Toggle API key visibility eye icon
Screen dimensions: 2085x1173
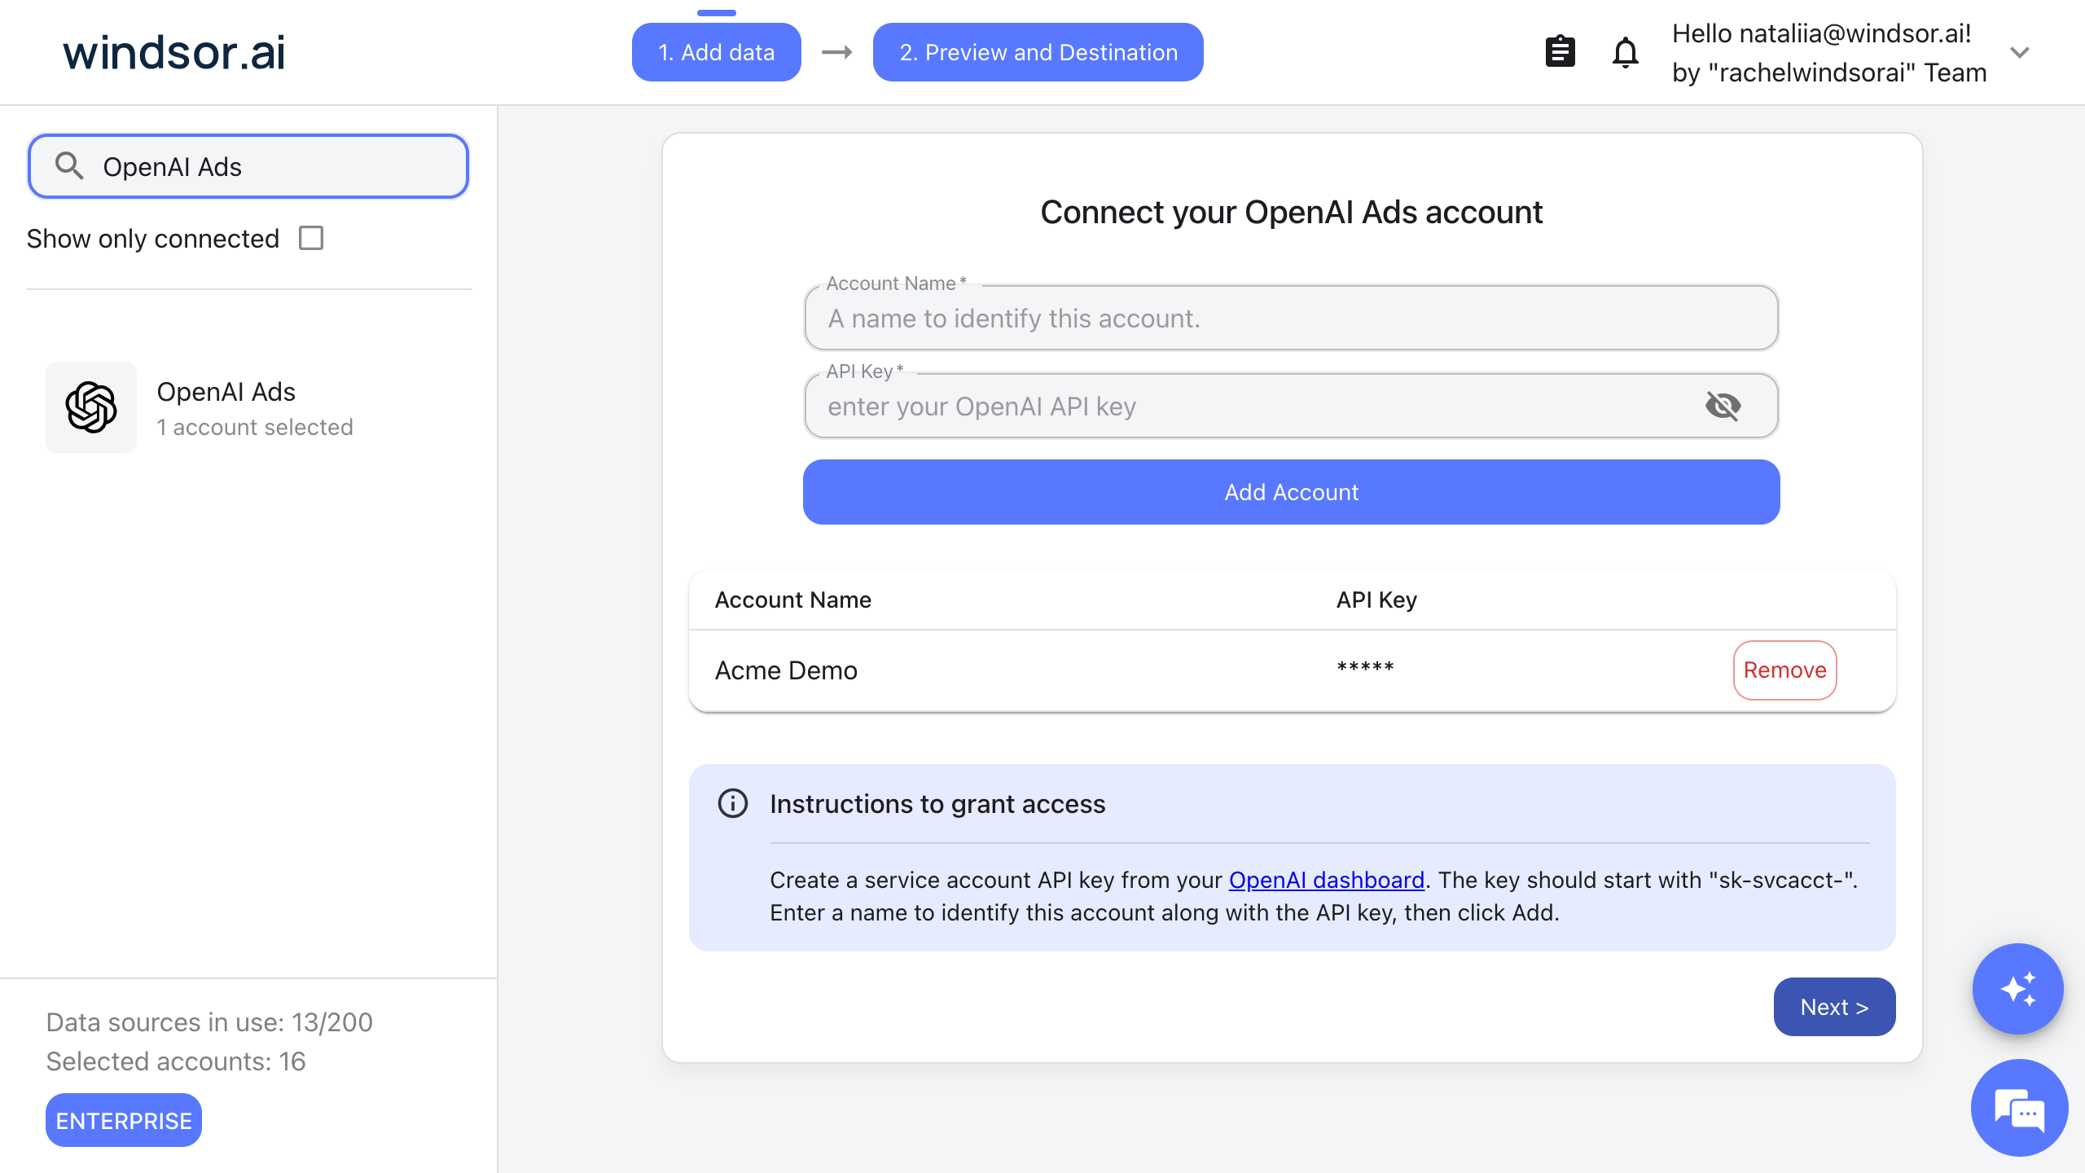[1723, 406]
